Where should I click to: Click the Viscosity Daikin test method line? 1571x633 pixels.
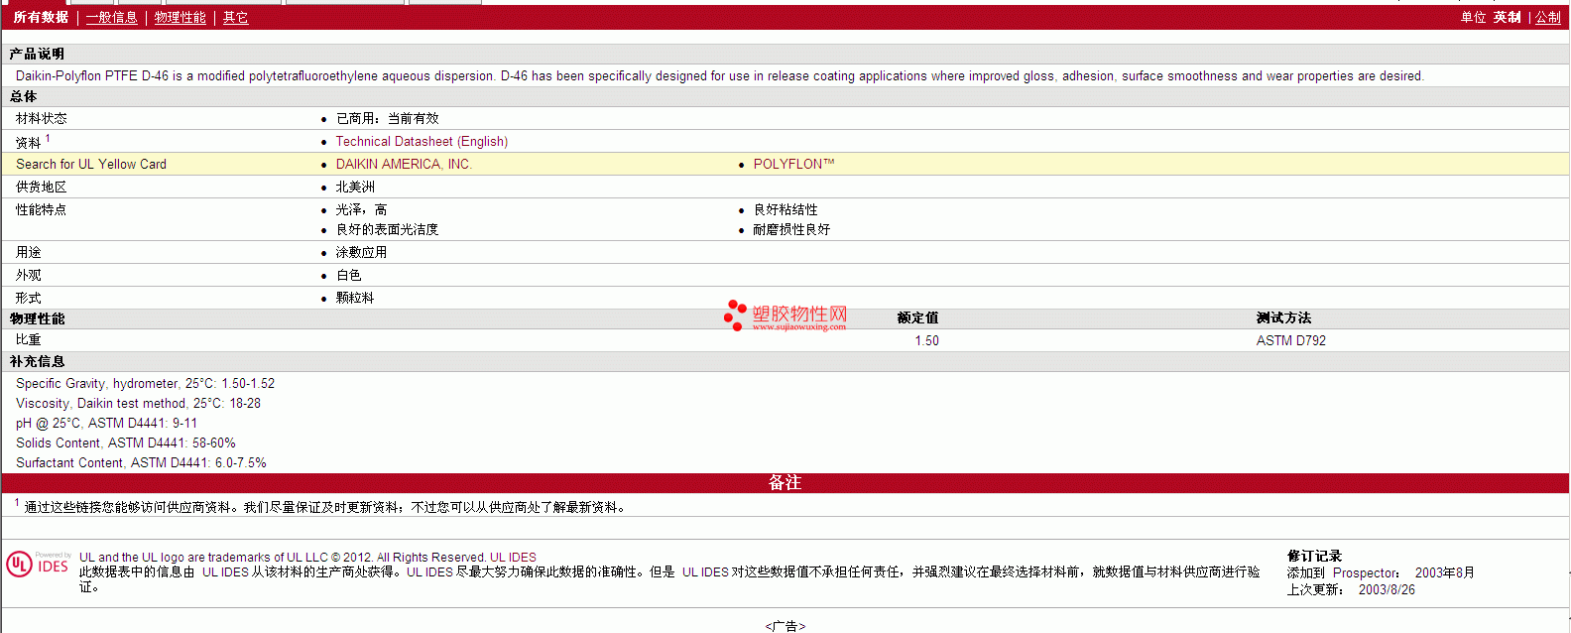[138, 404]
